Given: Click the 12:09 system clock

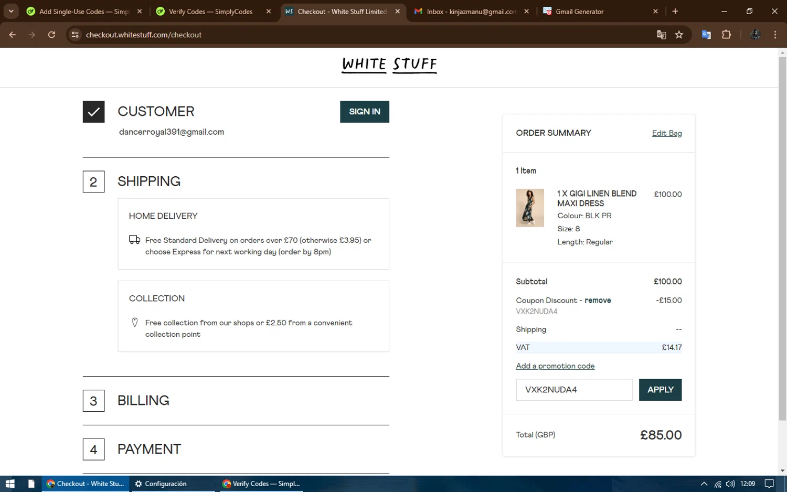Looking at the screenshot, I should pyautogui.click(x=748, y=484).
